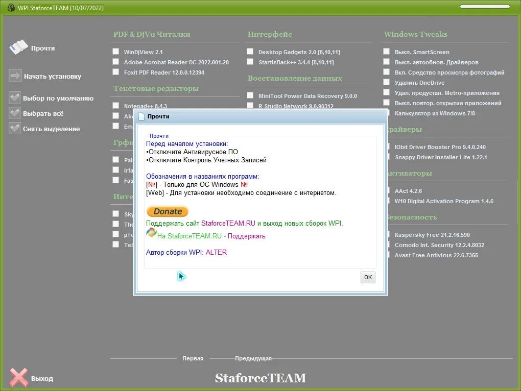Click Avast Free Antivirus 22.6.7355
The width and height of the screenshot is (521, 391).
pos(436,256)
